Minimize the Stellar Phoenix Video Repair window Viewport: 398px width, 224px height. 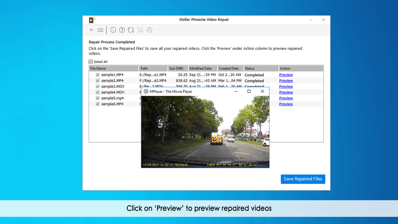click(x=311, y=20)
